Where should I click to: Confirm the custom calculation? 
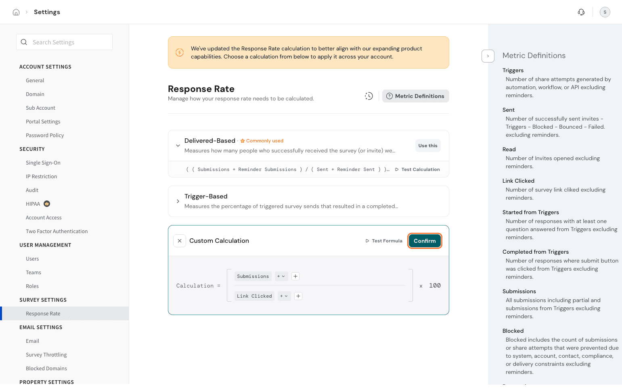coord(425,241)
